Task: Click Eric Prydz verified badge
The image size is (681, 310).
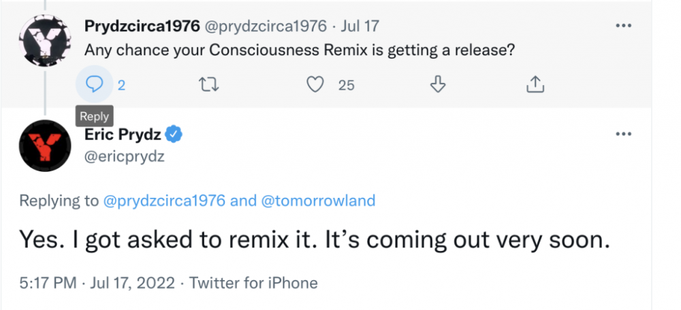Action: point(174,135)
